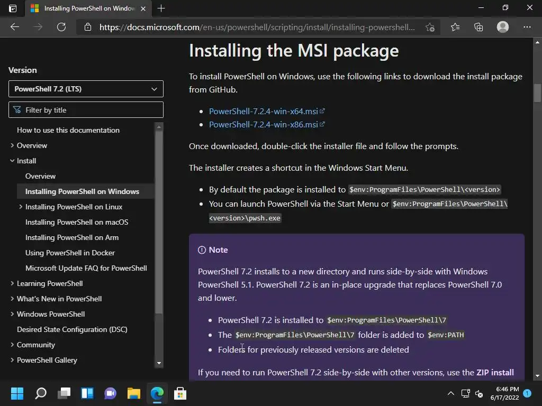Expand PowerShell Gallery chevron

click(12, 359)
